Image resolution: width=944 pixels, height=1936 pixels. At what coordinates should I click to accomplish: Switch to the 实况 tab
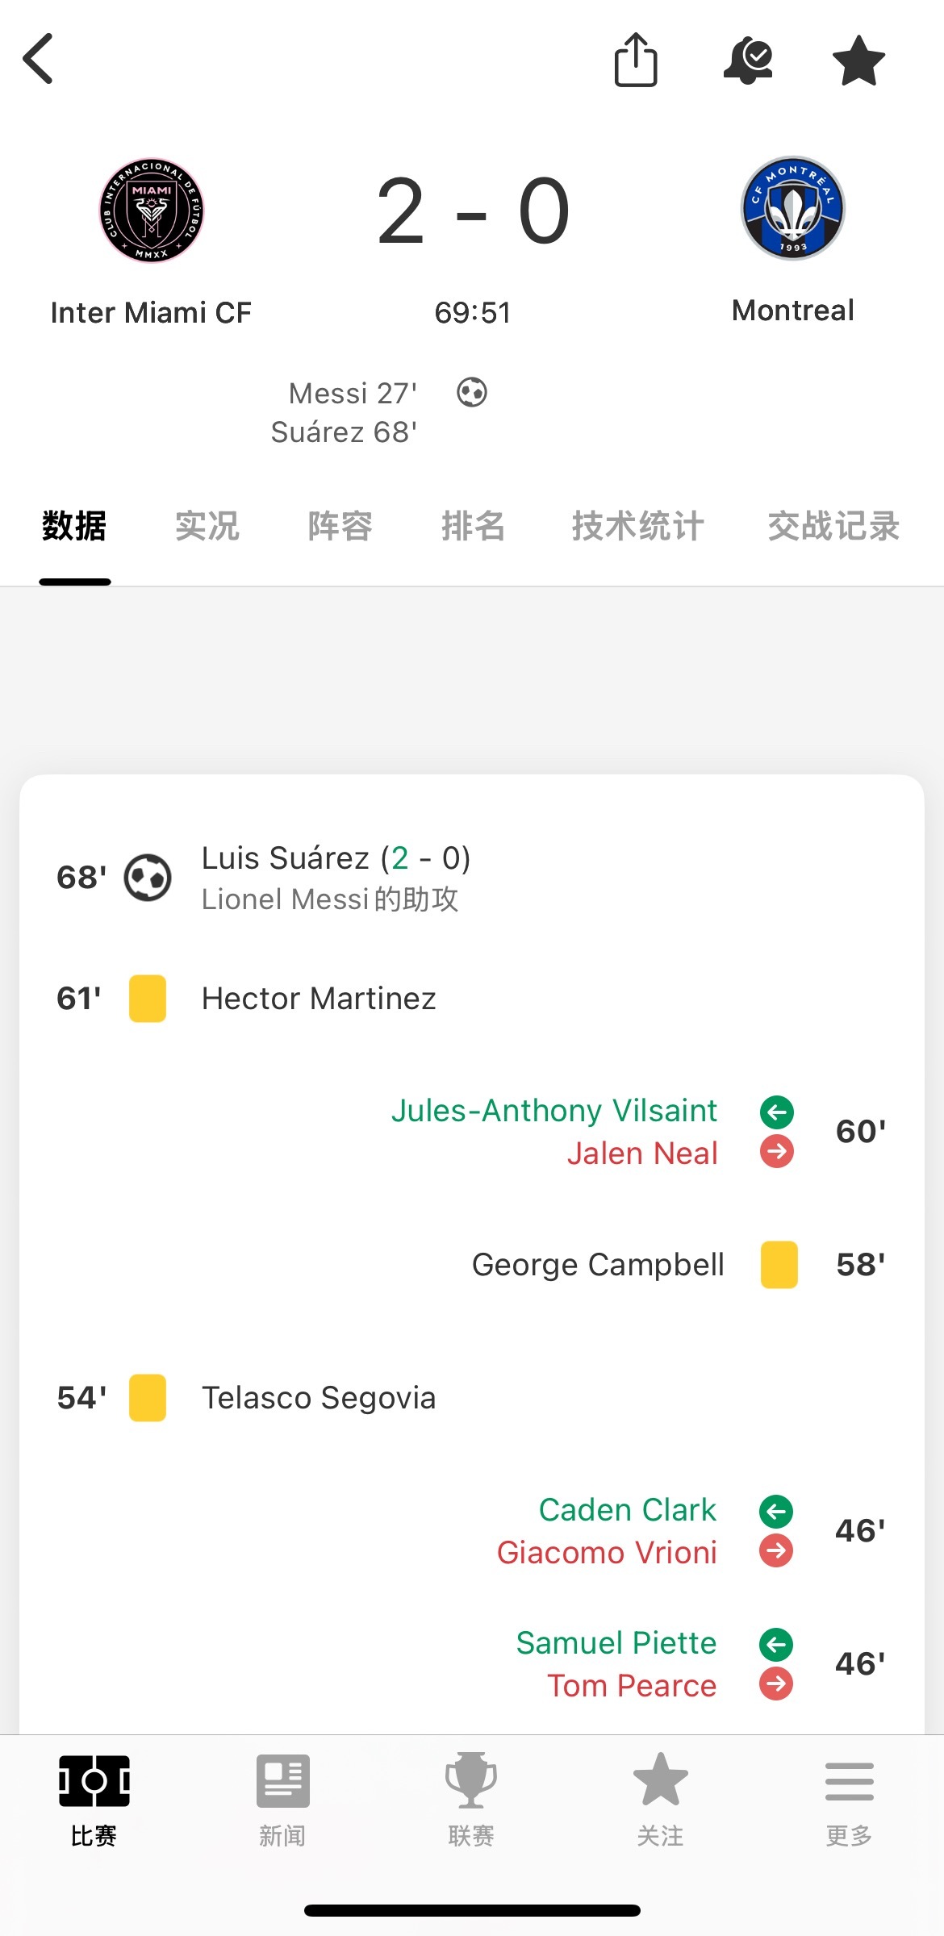click(207, 526)
